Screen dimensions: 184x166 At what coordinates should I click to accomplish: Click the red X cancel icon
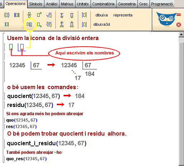(179, 25)
